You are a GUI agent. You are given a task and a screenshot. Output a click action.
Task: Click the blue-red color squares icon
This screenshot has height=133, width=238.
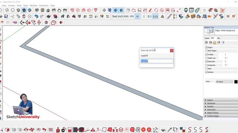click(x=183, y=130)
